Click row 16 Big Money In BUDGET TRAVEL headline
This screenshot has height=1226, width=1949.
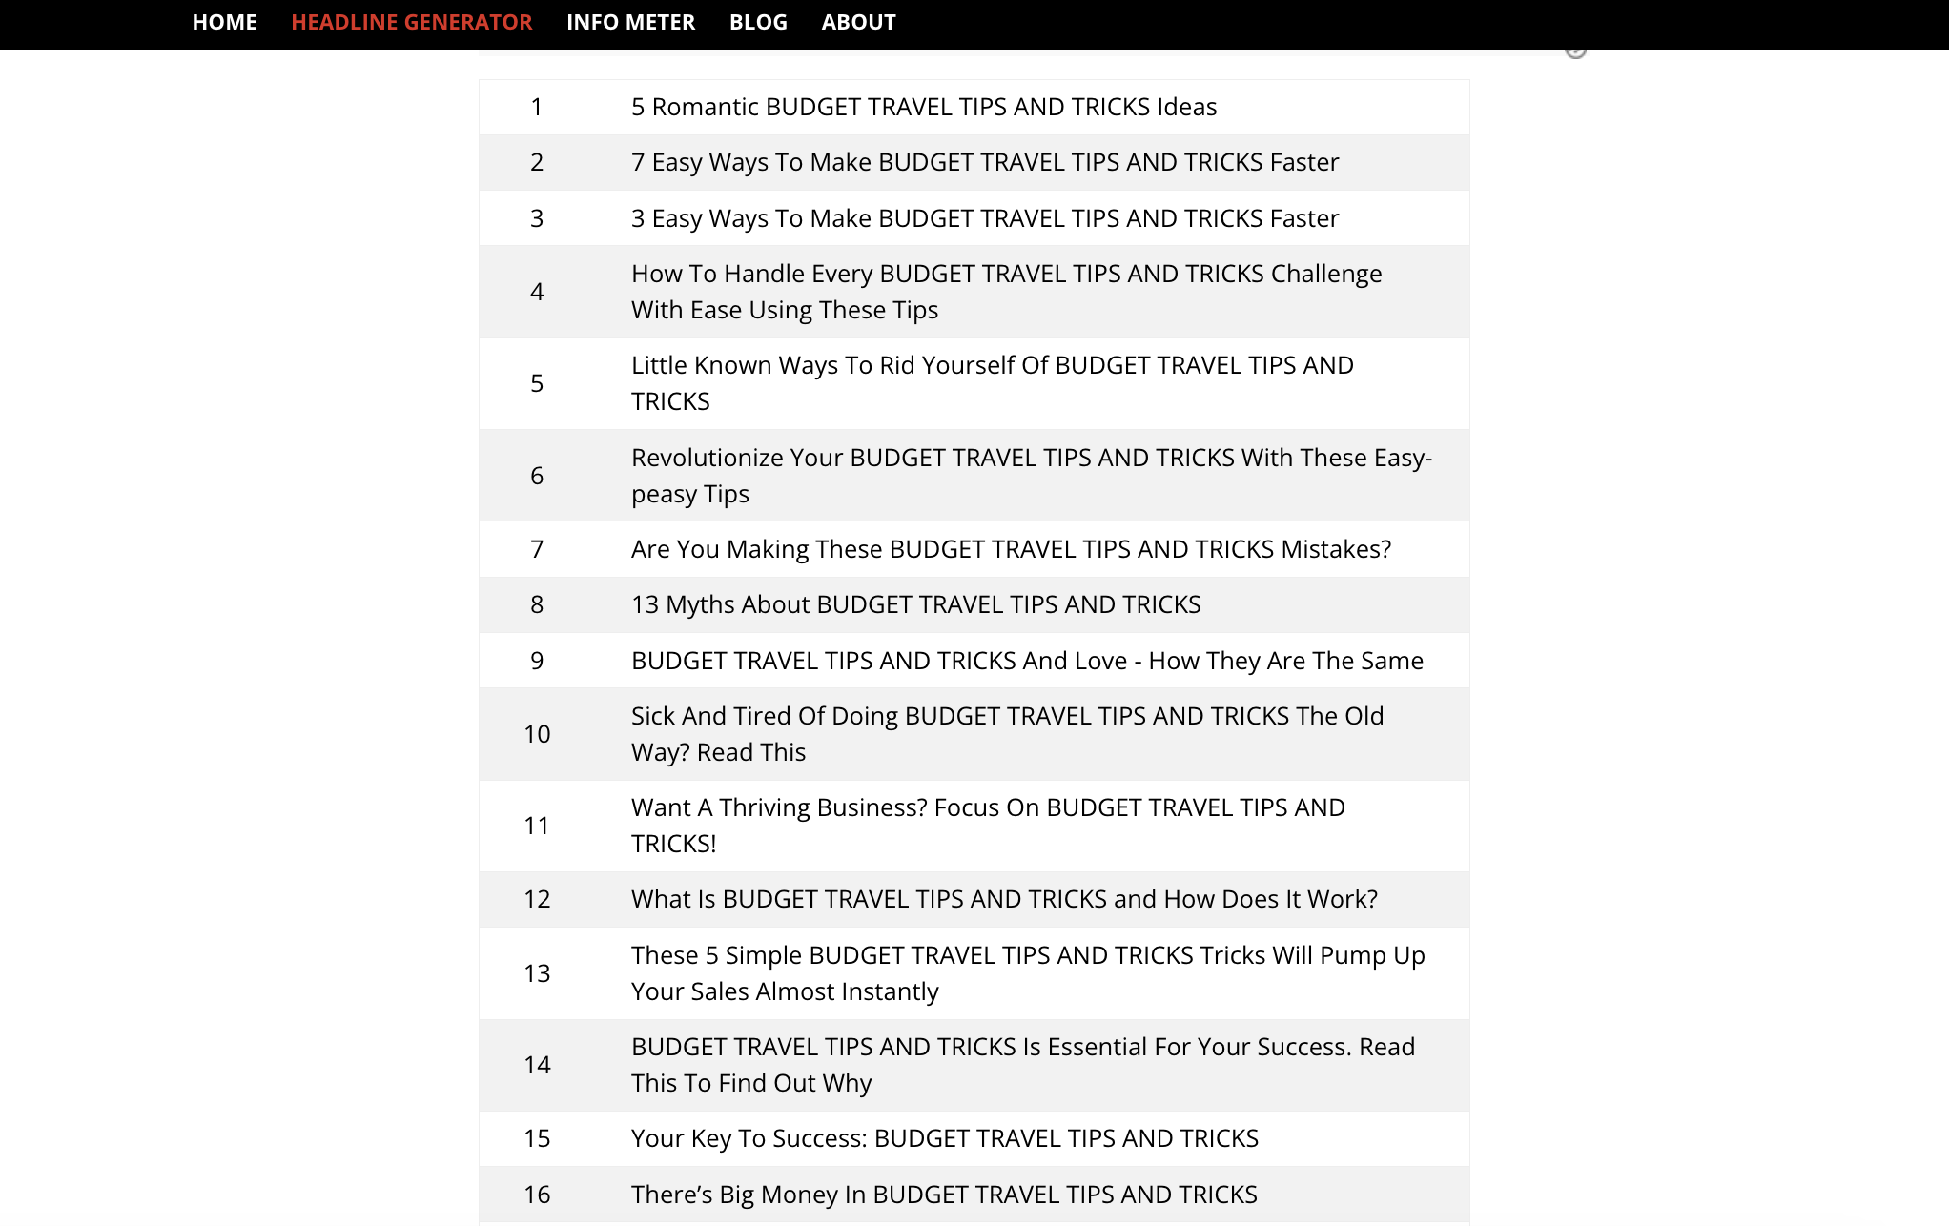click(x=945, y=1194)
